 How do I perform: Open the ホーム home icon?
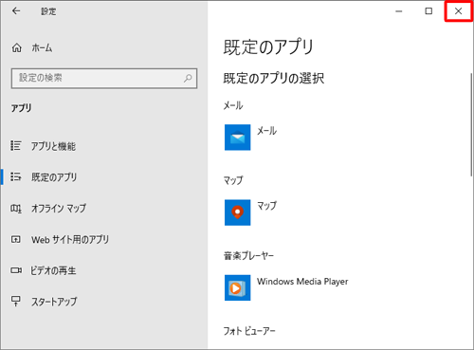tap(17, 48)
